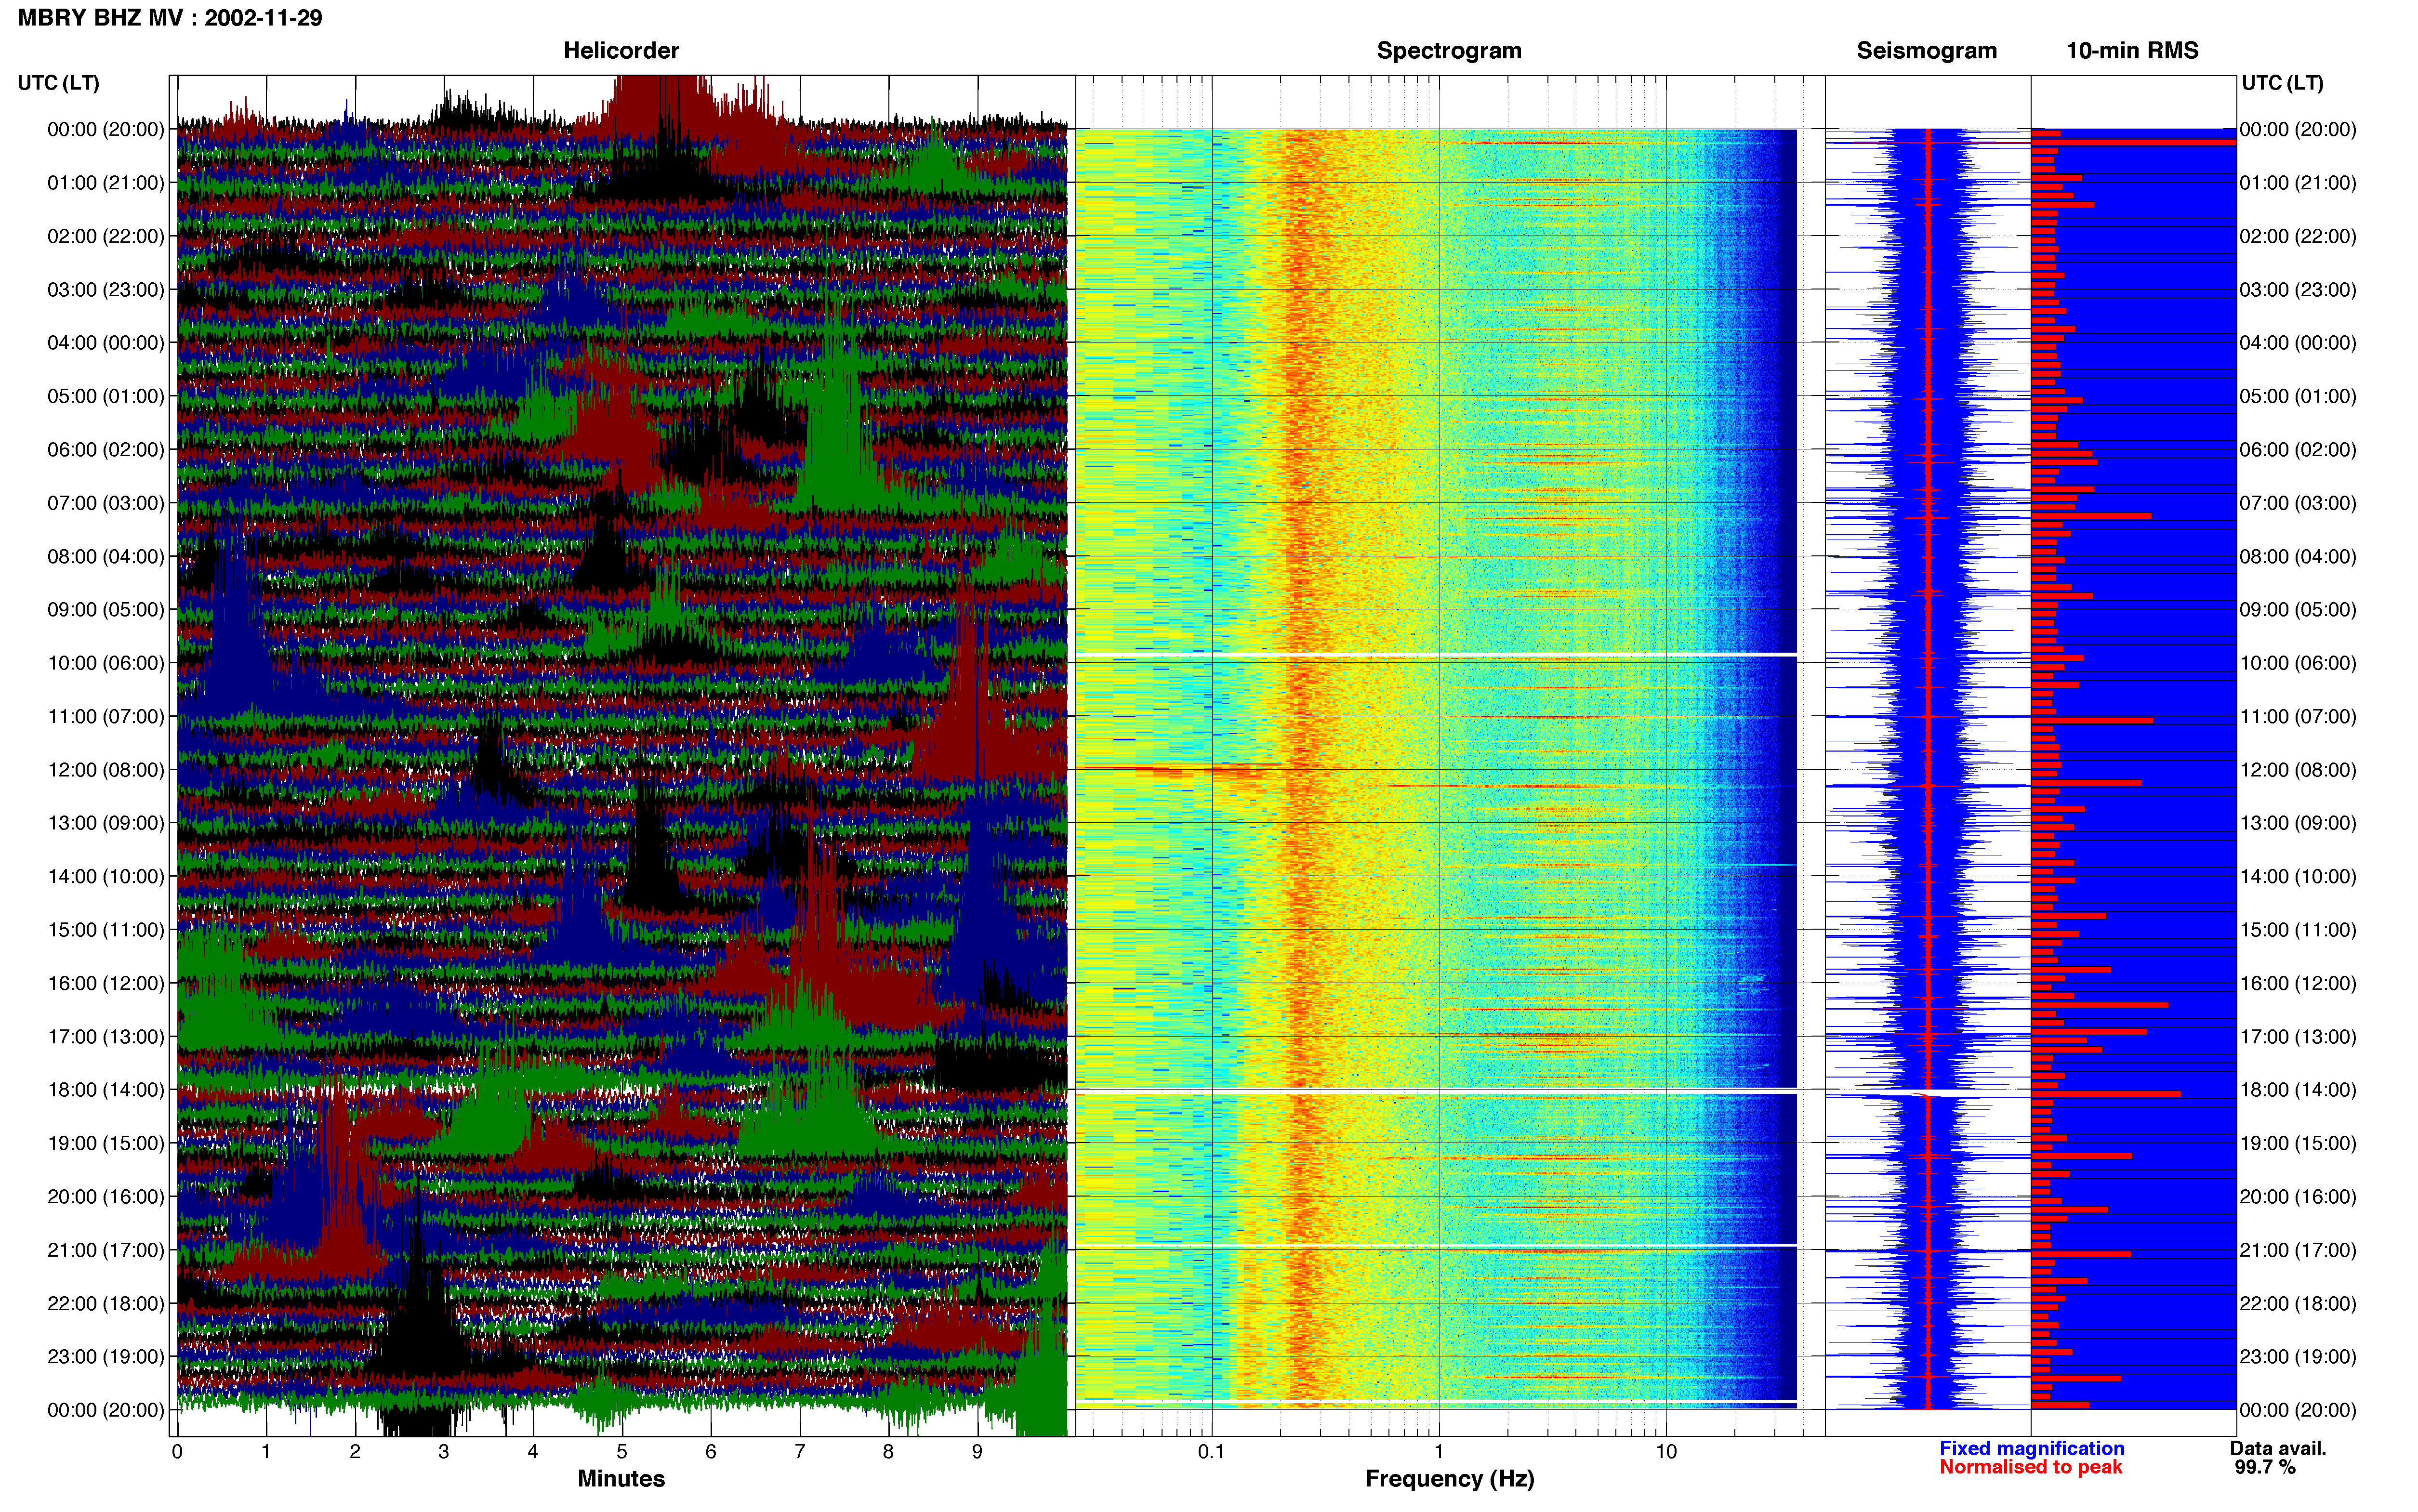Click 'UTC (LT)' label right of RMS panel
The image size is (2418, 1512).
point(2283,82)
